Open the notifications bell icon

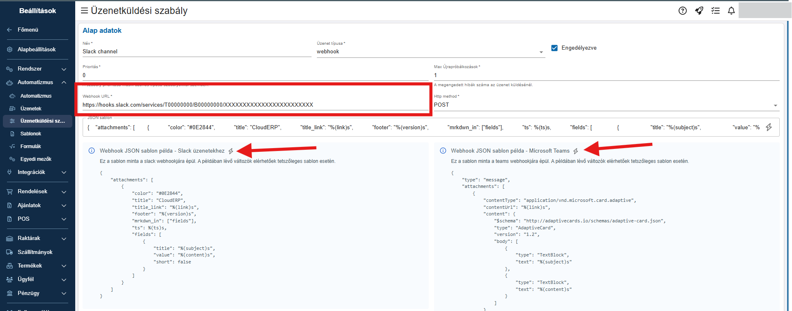click(731, 11)
